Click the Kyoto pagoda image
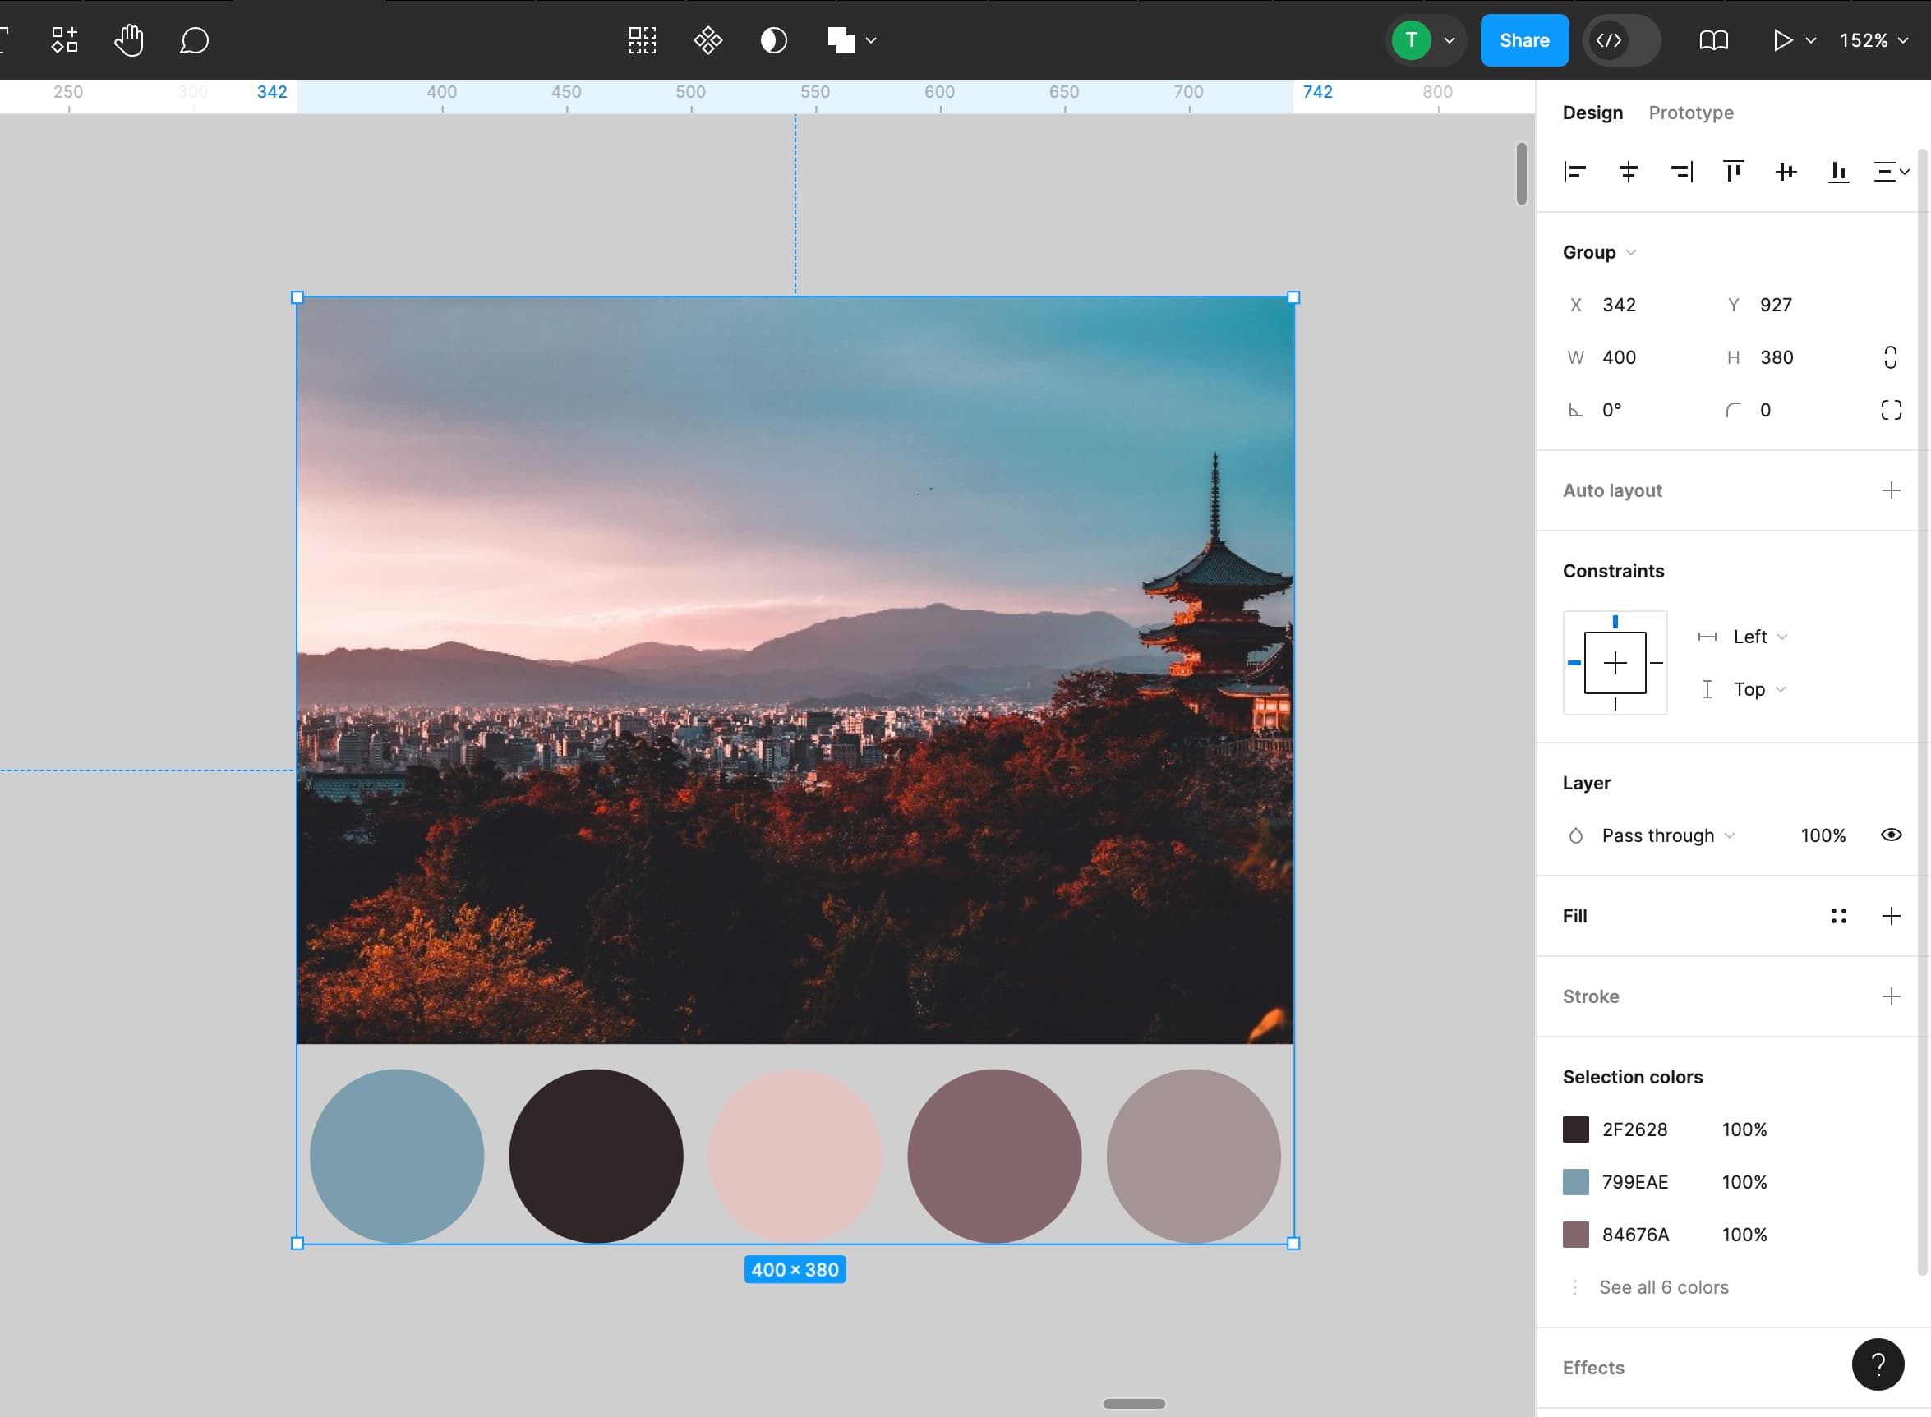Screen dimensions: 1931x1417 tap(795, 671)
